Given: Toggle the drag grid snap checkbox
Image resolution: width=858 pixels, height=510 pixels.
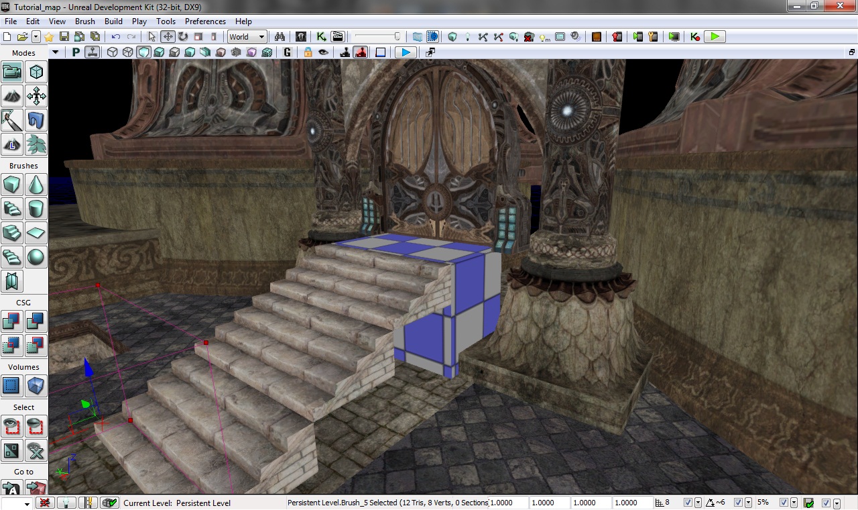Looking at the screenshot, I should (688, 503).
